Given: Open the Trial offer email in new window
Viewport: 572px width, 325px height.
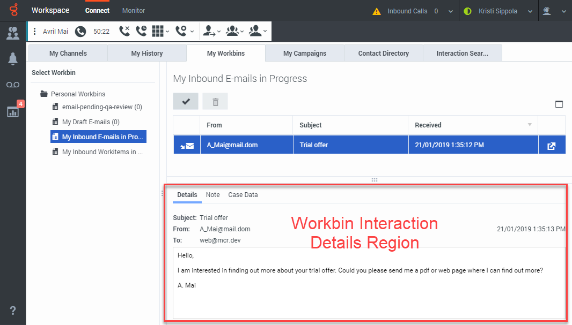Looking at the screenshot, I should 551,145.
